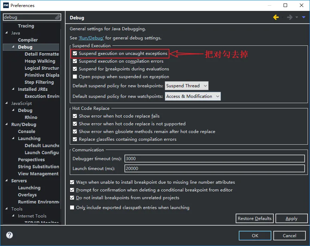
Task: Open Detail Formatters preference page
Action: tap(42, 54)
